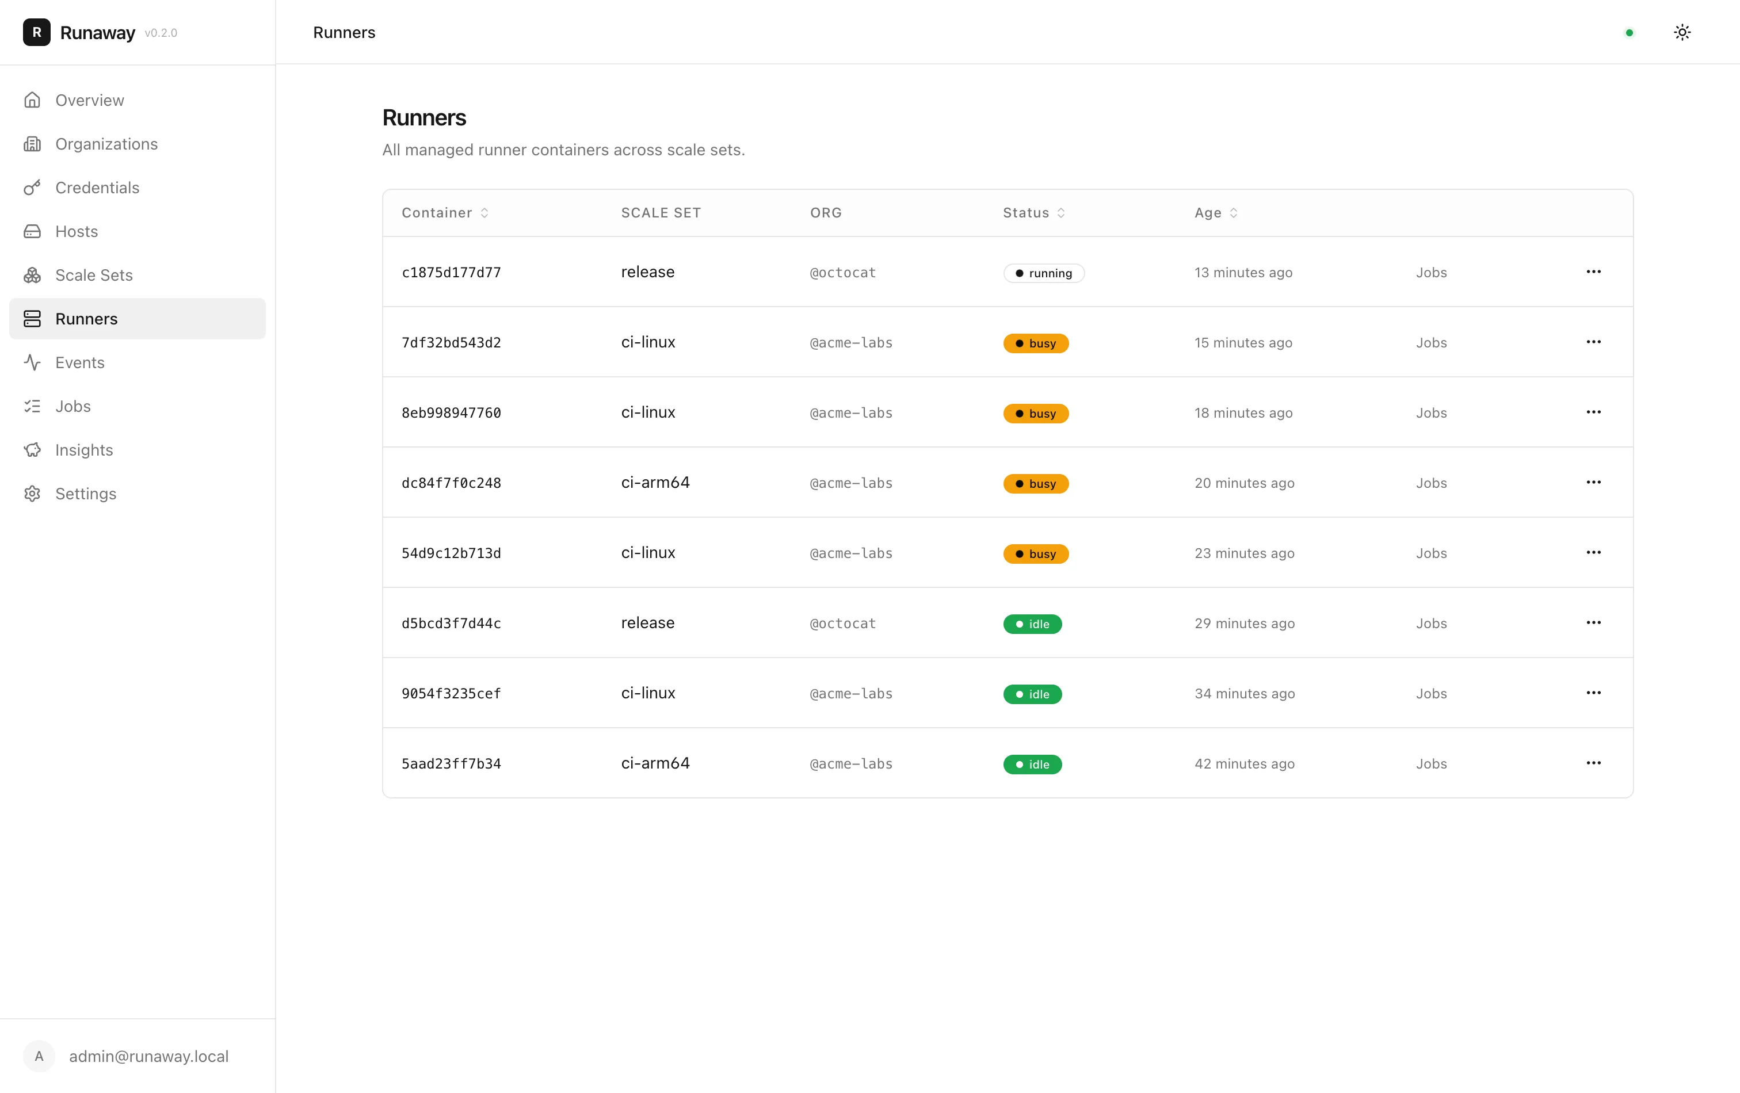Image resolution: width=1740 pixels, height=1093 pixels.
Task: Open actions menu for 8eb998947760
Action: [x=1593, y=412]
